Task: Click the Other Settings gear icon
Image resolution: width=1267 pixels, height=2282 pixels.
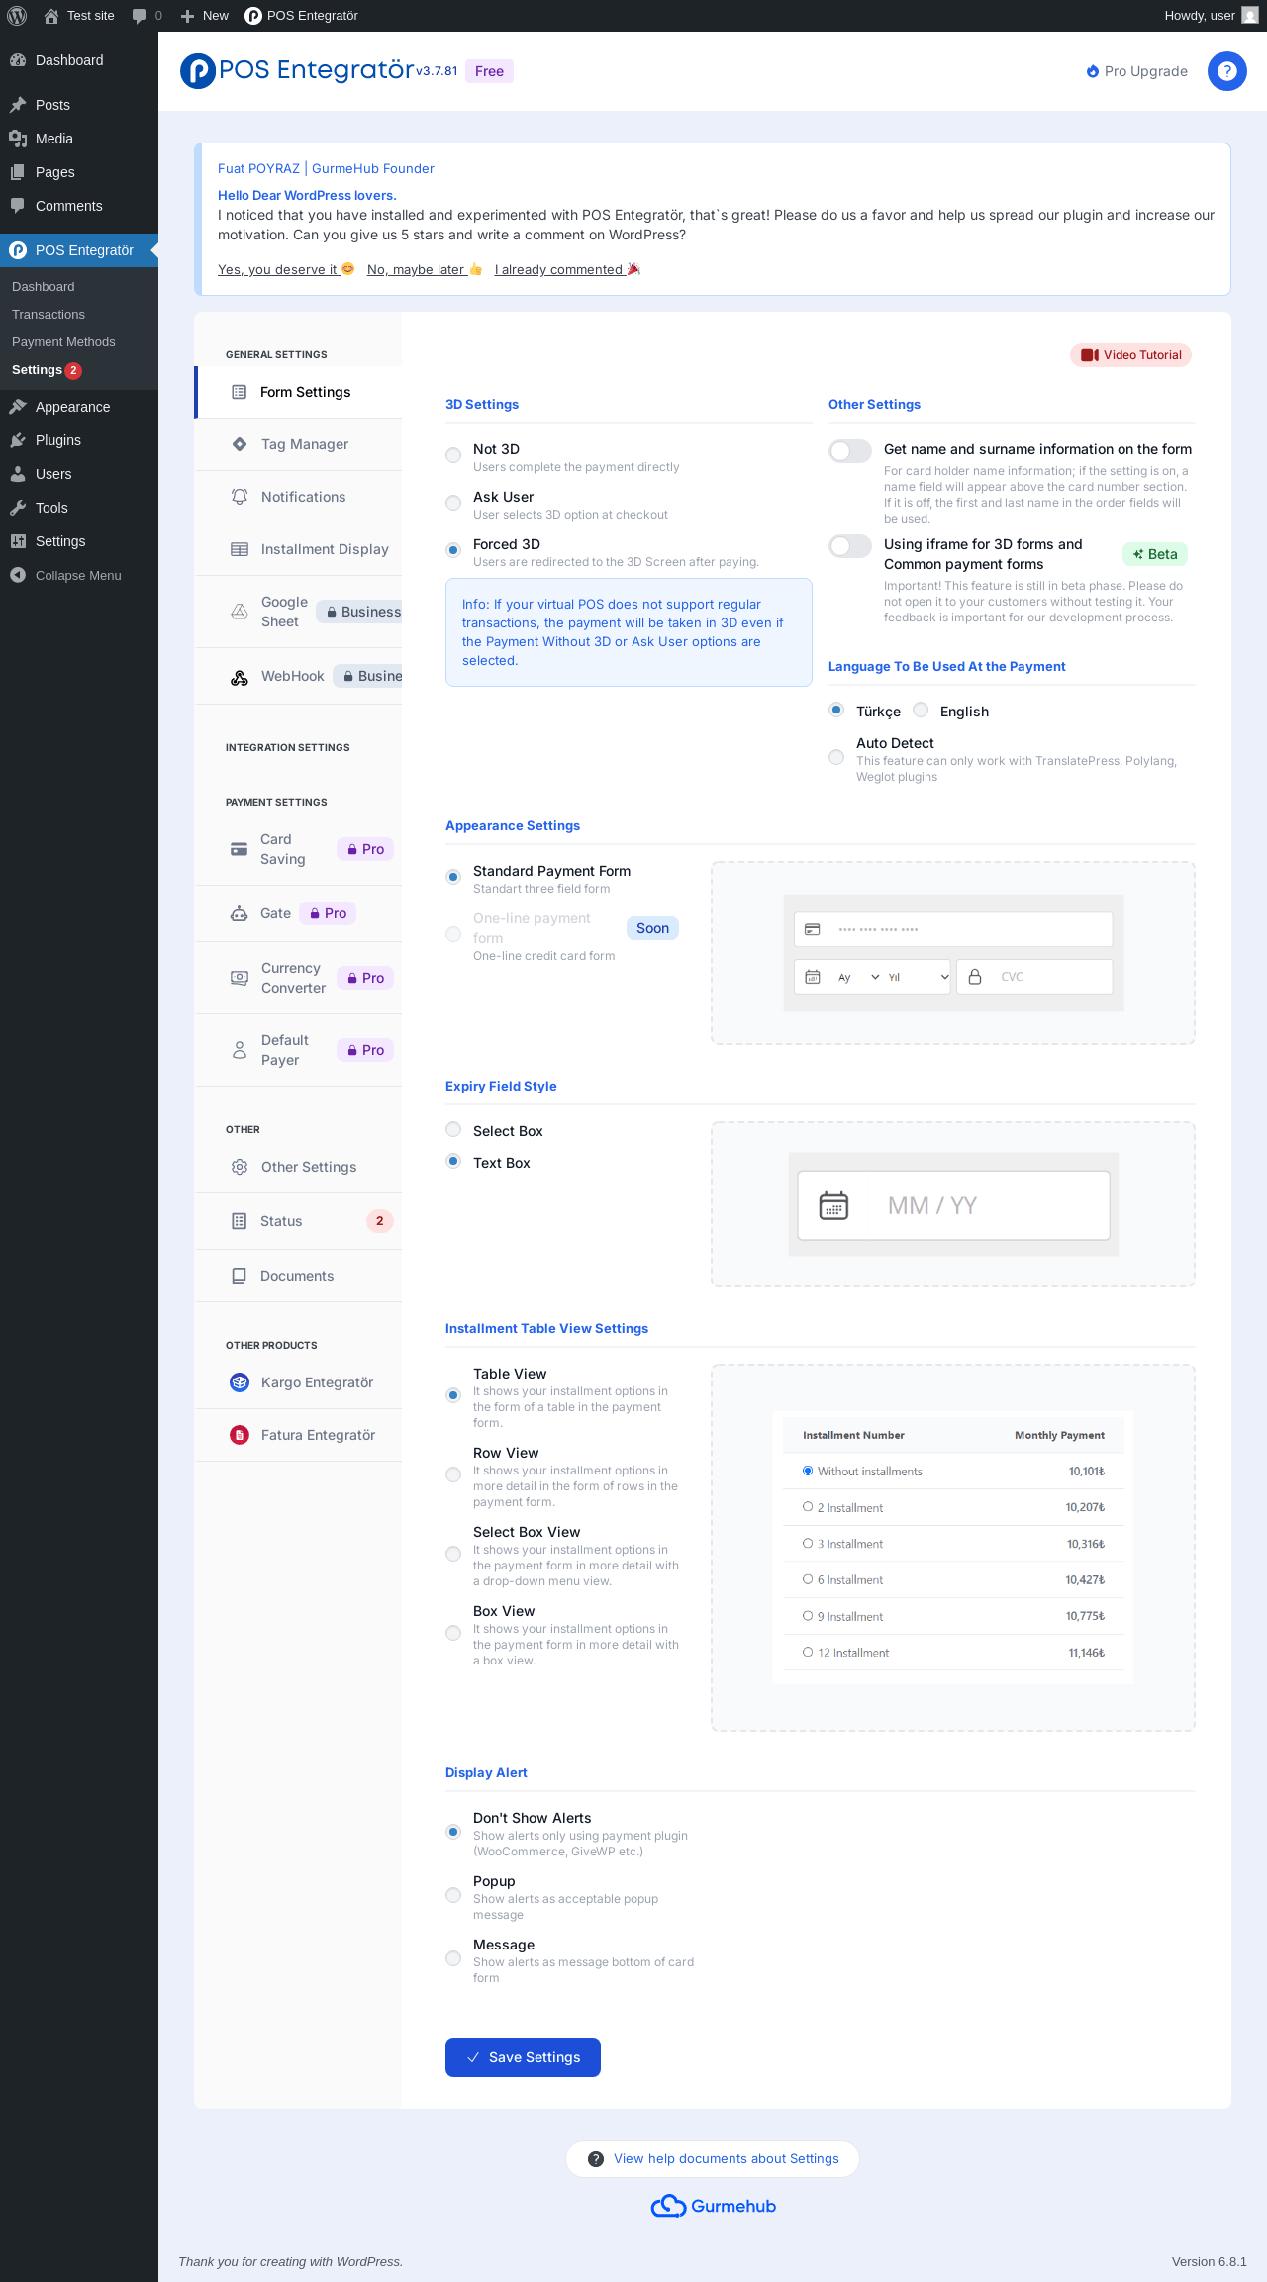Action: 240,1167
